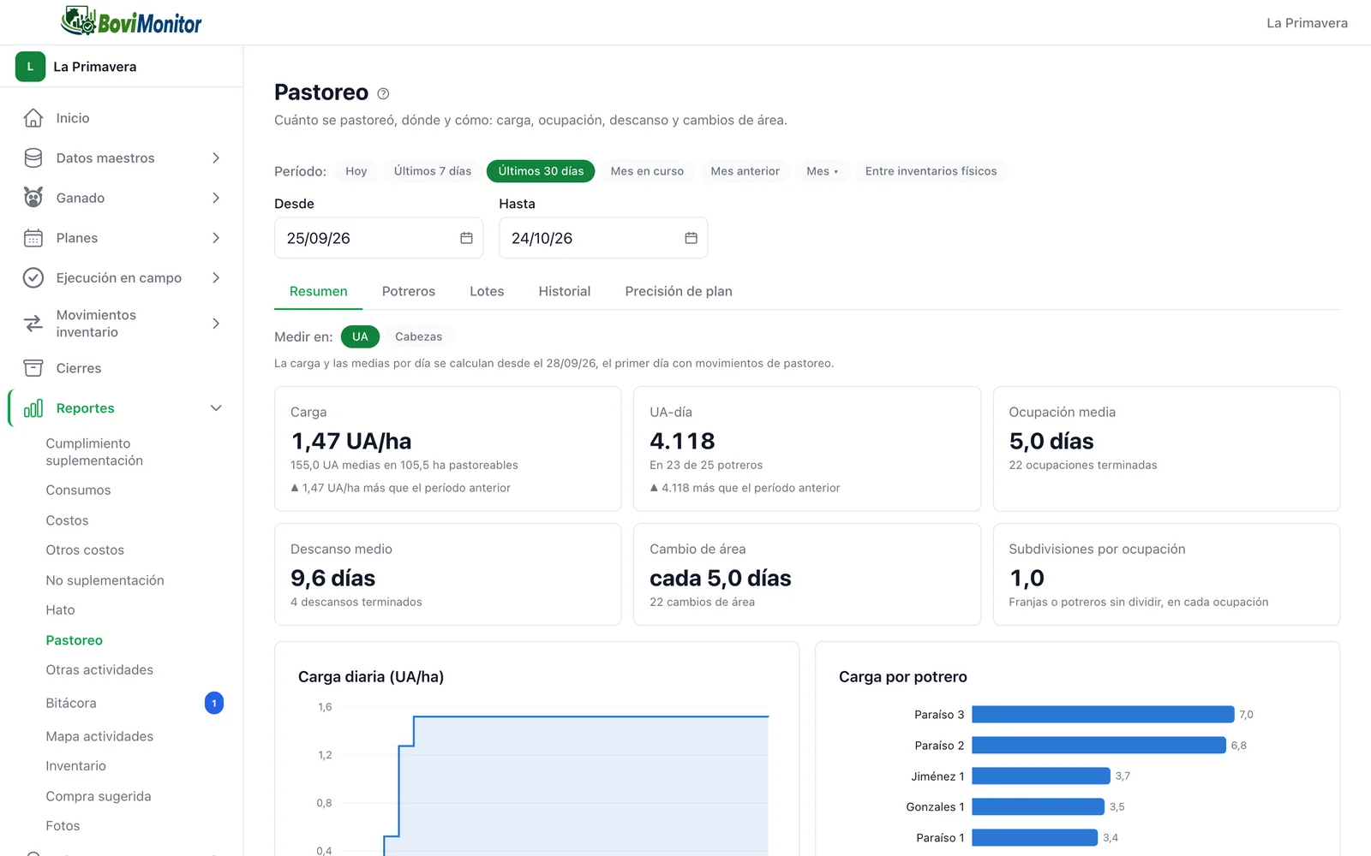1371x856 pixels.
Task: Set period to Hoy
Action: (356, 171)
